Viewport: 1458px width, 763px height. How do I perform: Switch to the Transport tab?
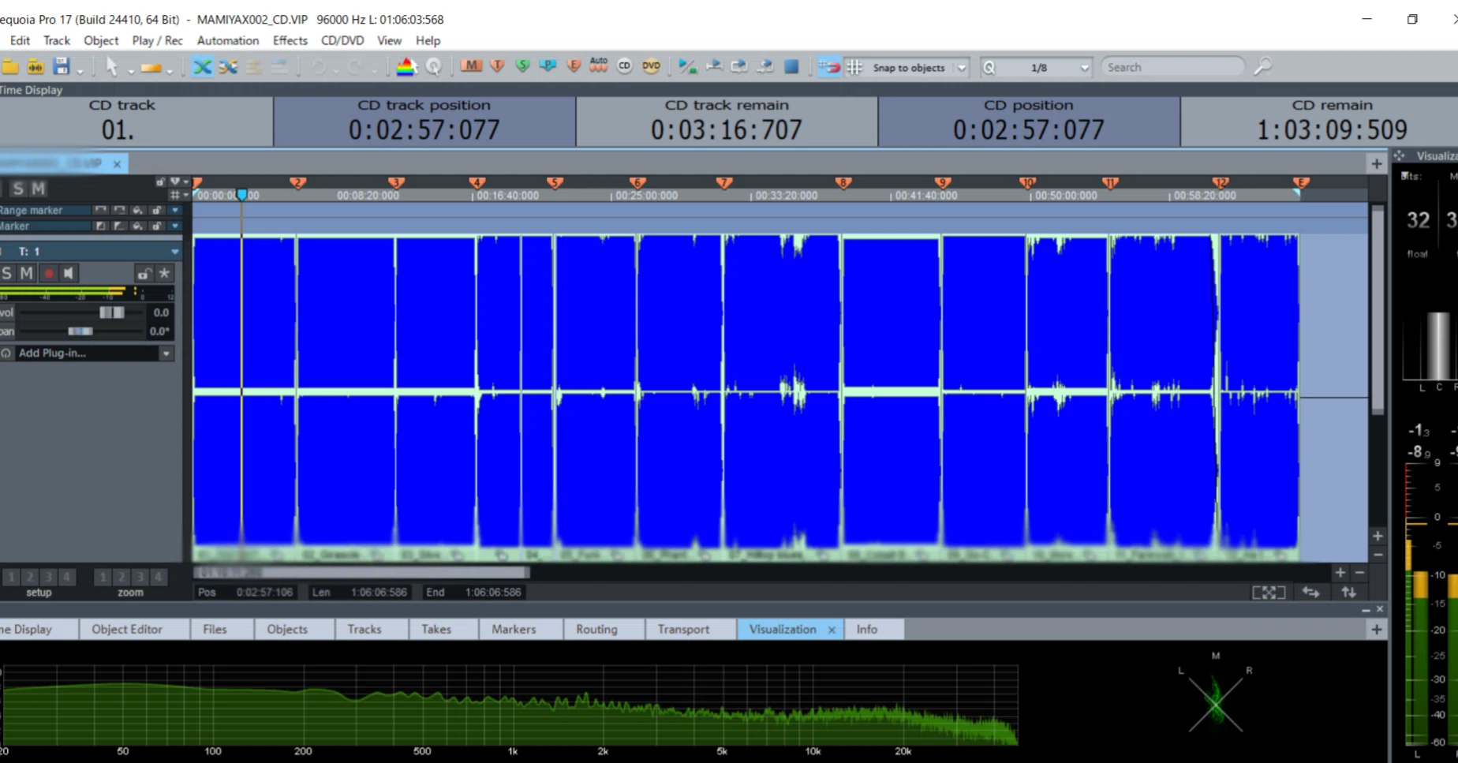click(683, 629)
